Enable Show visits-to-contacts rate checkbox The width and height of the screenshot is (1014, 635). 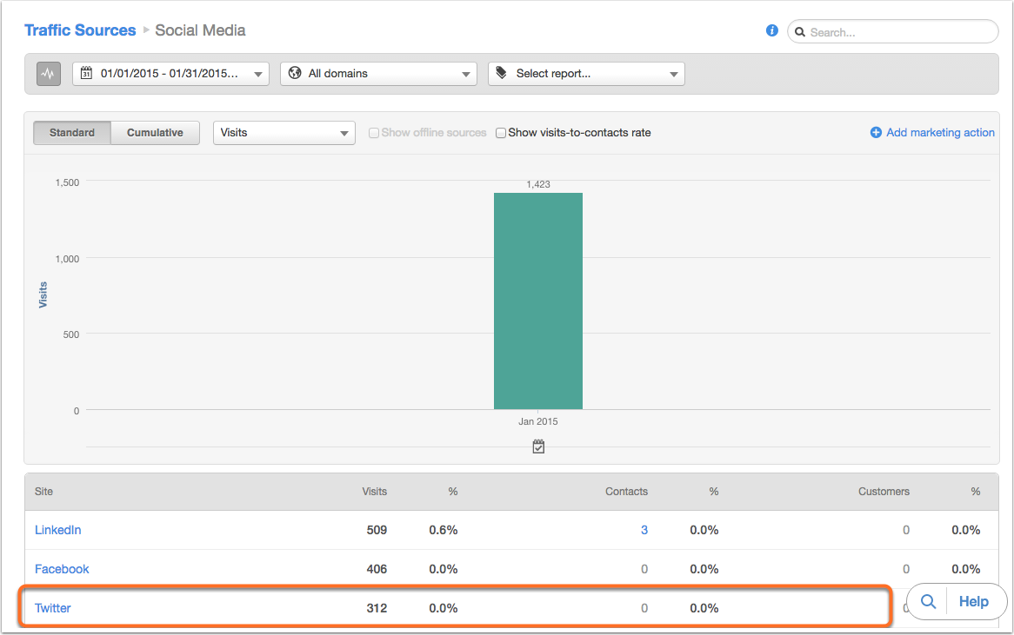tap(501, 133)
